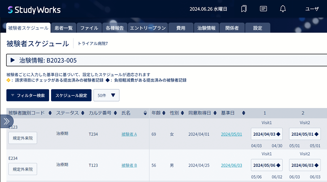Screen dimensions: 327x182
Task: Open Visit2 date 2024/06/03 for 被験者 B
Action: pyautogui.click(x=305, y=165)
